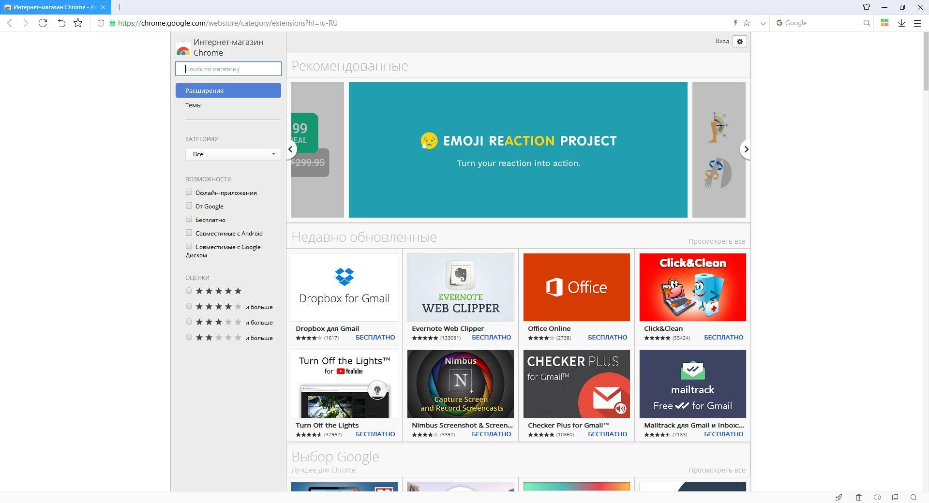
Task: Click the zoom magnifier in status bar
Action: 914,497
